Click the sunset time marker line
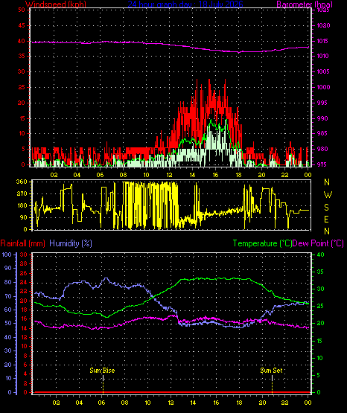 click(272, 384)
